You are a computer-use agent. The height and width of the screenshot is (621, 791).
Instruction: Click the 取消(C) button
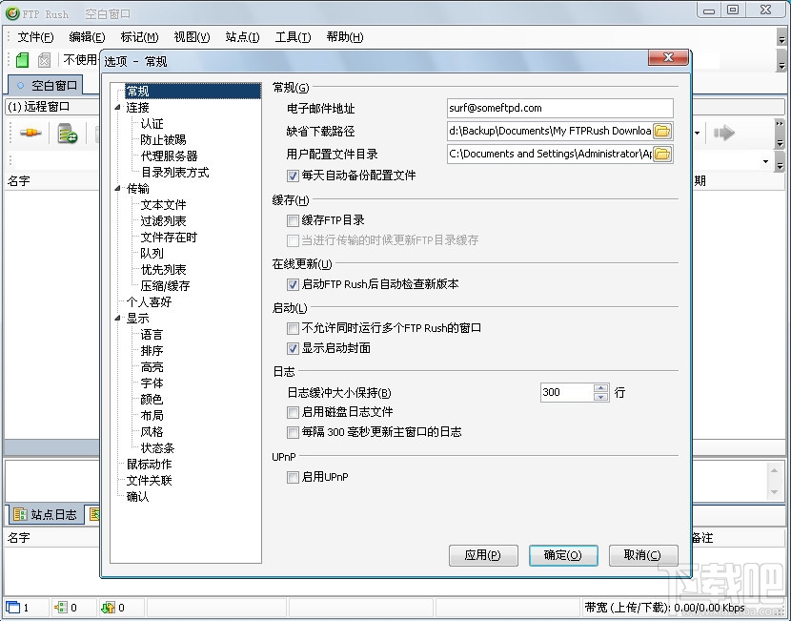tap(642, 555)
